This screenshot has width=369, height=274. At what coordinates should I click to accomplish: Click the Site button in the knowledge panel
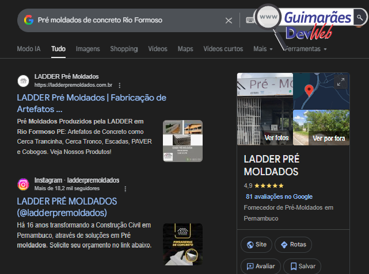256,245
